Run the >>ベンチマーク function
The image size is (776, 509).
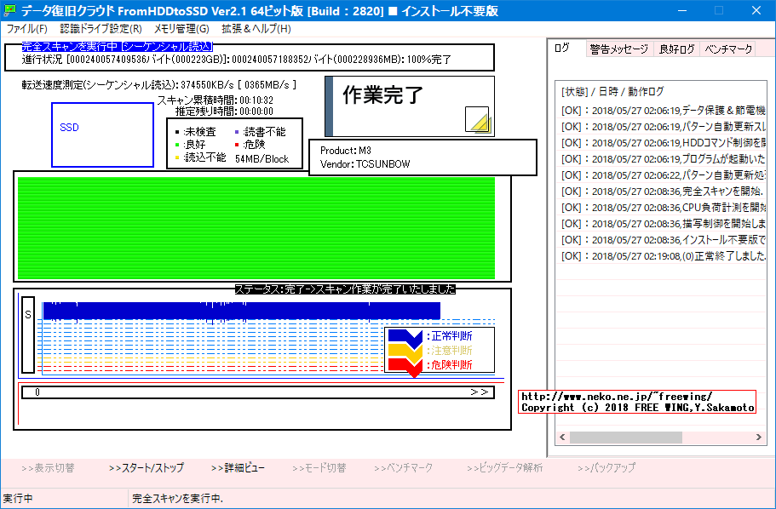[403, 467]
